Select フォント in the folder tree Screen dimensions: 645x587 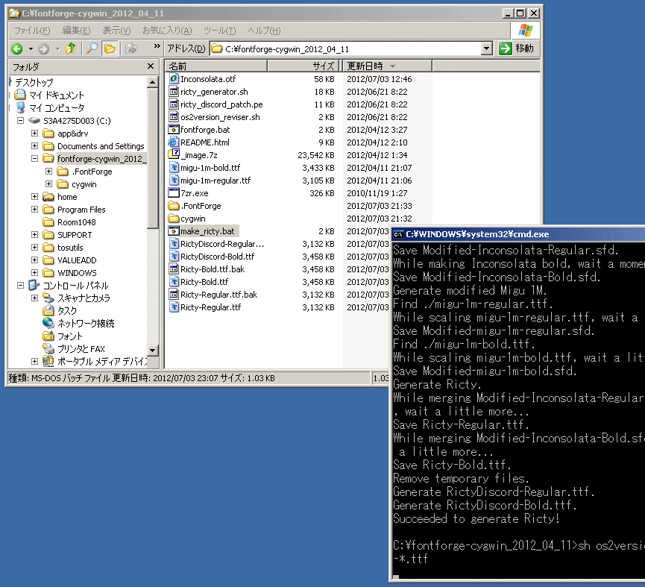(70, 336)
